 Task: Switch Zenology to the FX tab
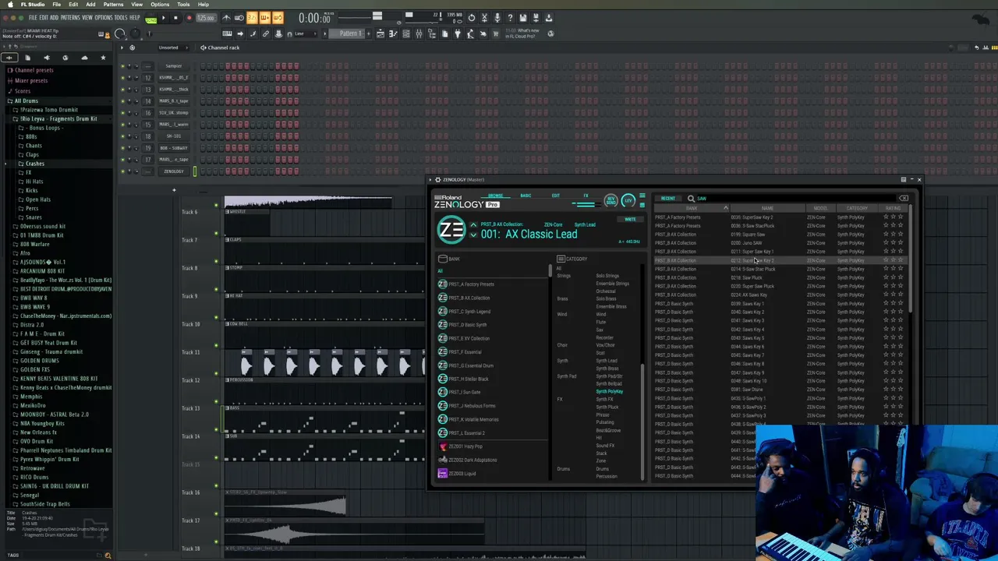(586, 196)
